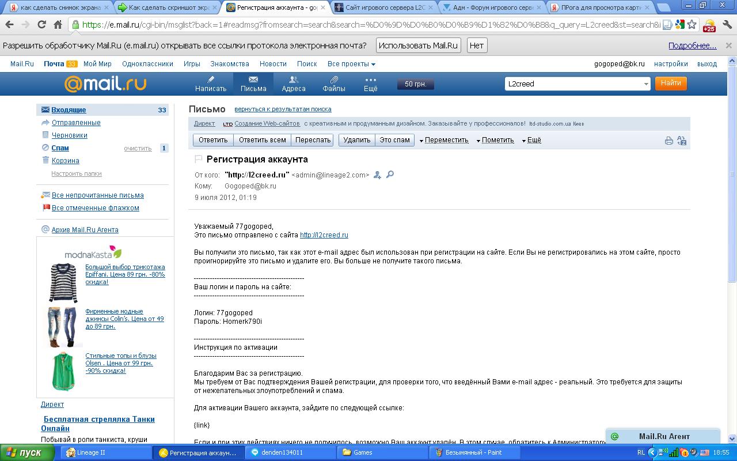Expand the Ещё three-dots menu in header
The height and width of the screenshot is (461, 737).
[x=371, y=84]
